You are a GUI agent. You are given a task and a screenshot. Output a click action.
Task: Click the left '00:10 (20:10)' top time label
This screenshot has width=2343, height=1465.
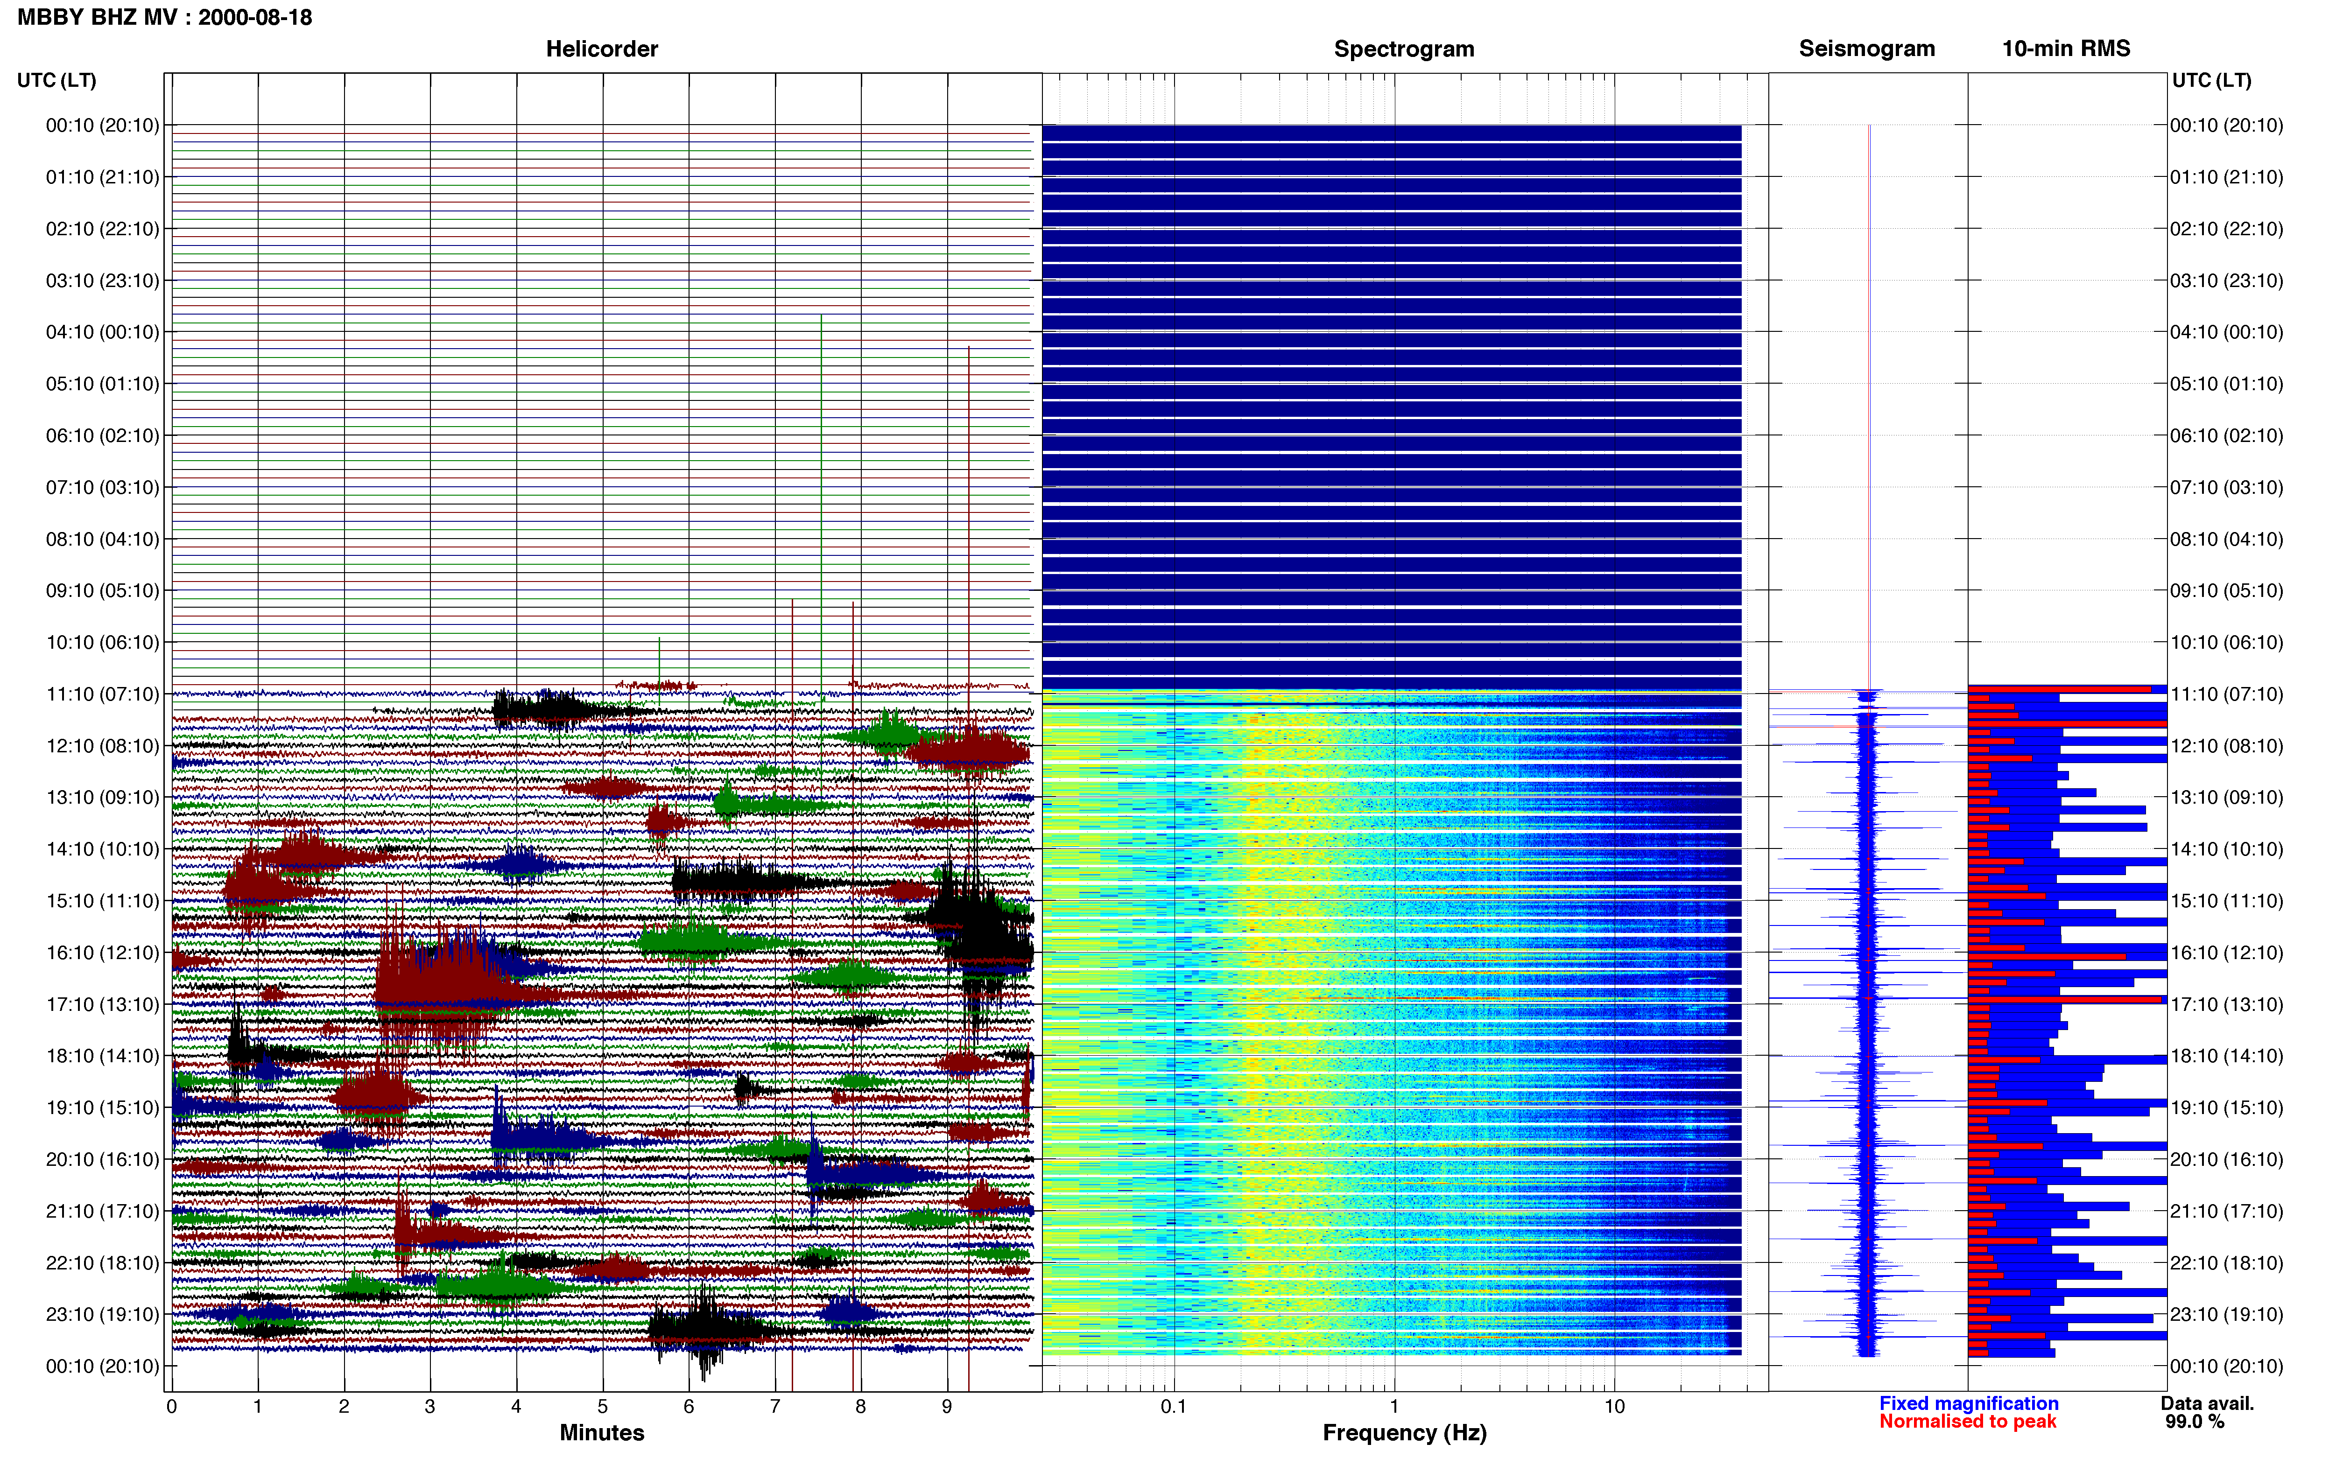[103, 125]
